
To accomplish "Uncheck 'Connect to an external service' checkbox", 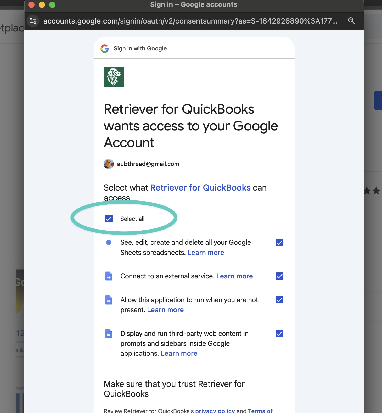I will (x=279, y=276).
